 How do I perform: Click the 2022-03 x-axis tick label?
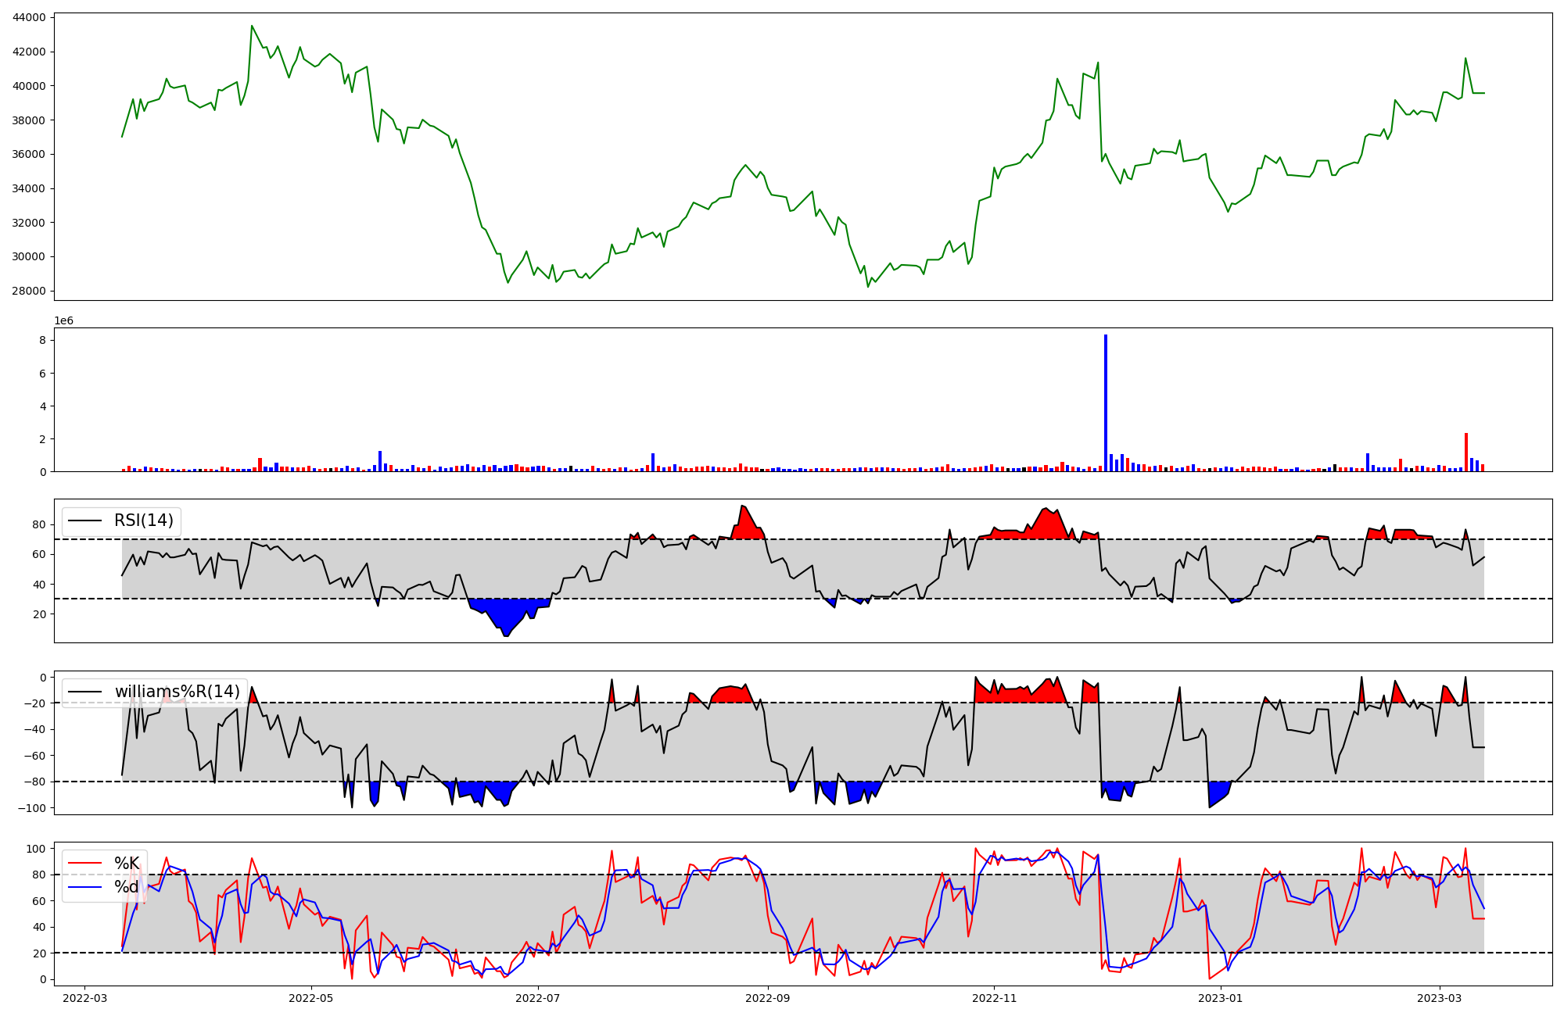coord(84,997)
